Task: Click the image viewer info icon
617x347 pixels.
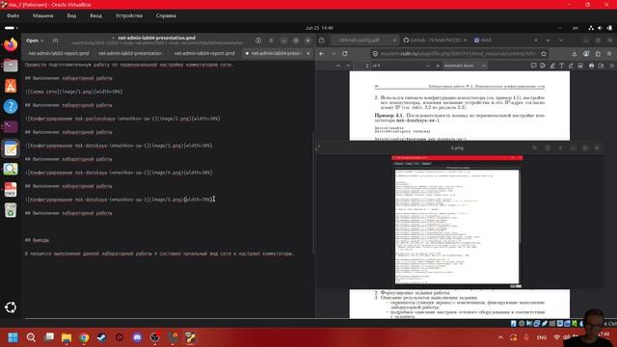Action: (x=548, y=147)
